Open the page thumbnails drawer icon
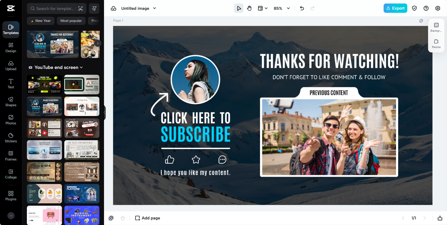The height and width of the screenshot is (225, 447). (x=440, y=218)
